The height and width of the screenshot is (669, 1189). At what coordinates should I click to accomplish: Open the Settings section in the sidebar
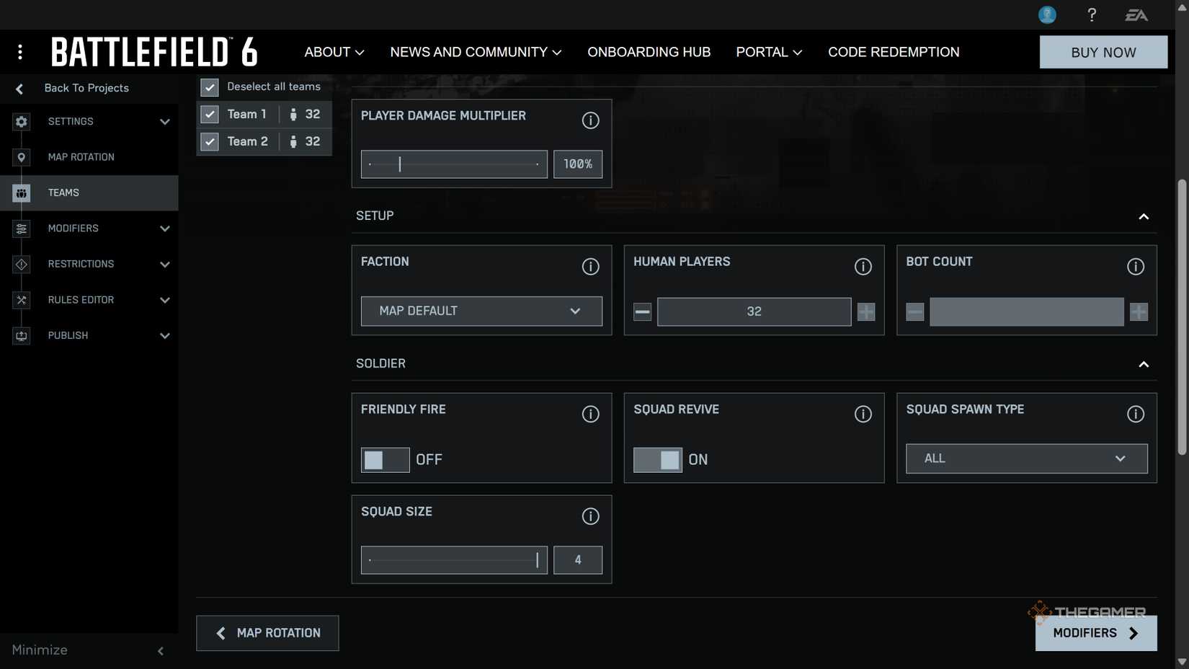click(21, 121)
